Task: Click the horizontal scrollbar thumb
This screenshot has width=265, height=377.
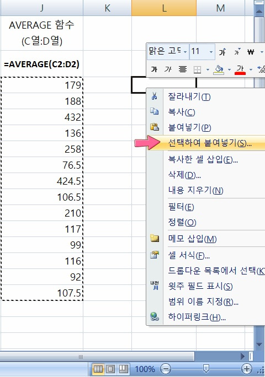Action: coord(97,357)
